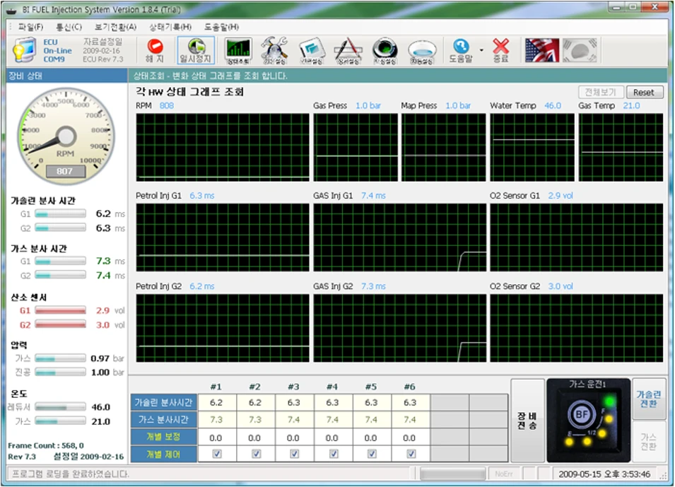Click the NoErr status bar indicator

pyautogui.click(x=504, y=474)
